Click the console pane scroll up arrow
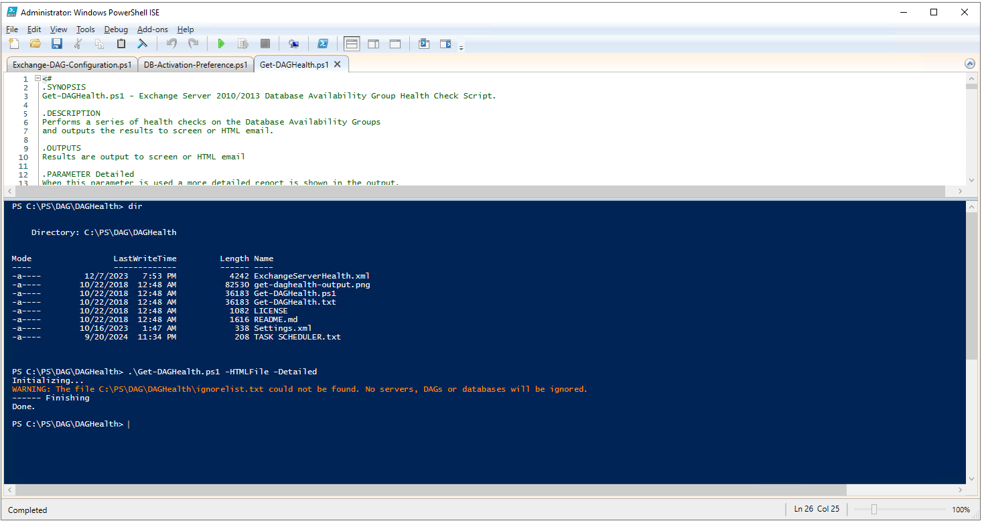 tap(971, 208)
